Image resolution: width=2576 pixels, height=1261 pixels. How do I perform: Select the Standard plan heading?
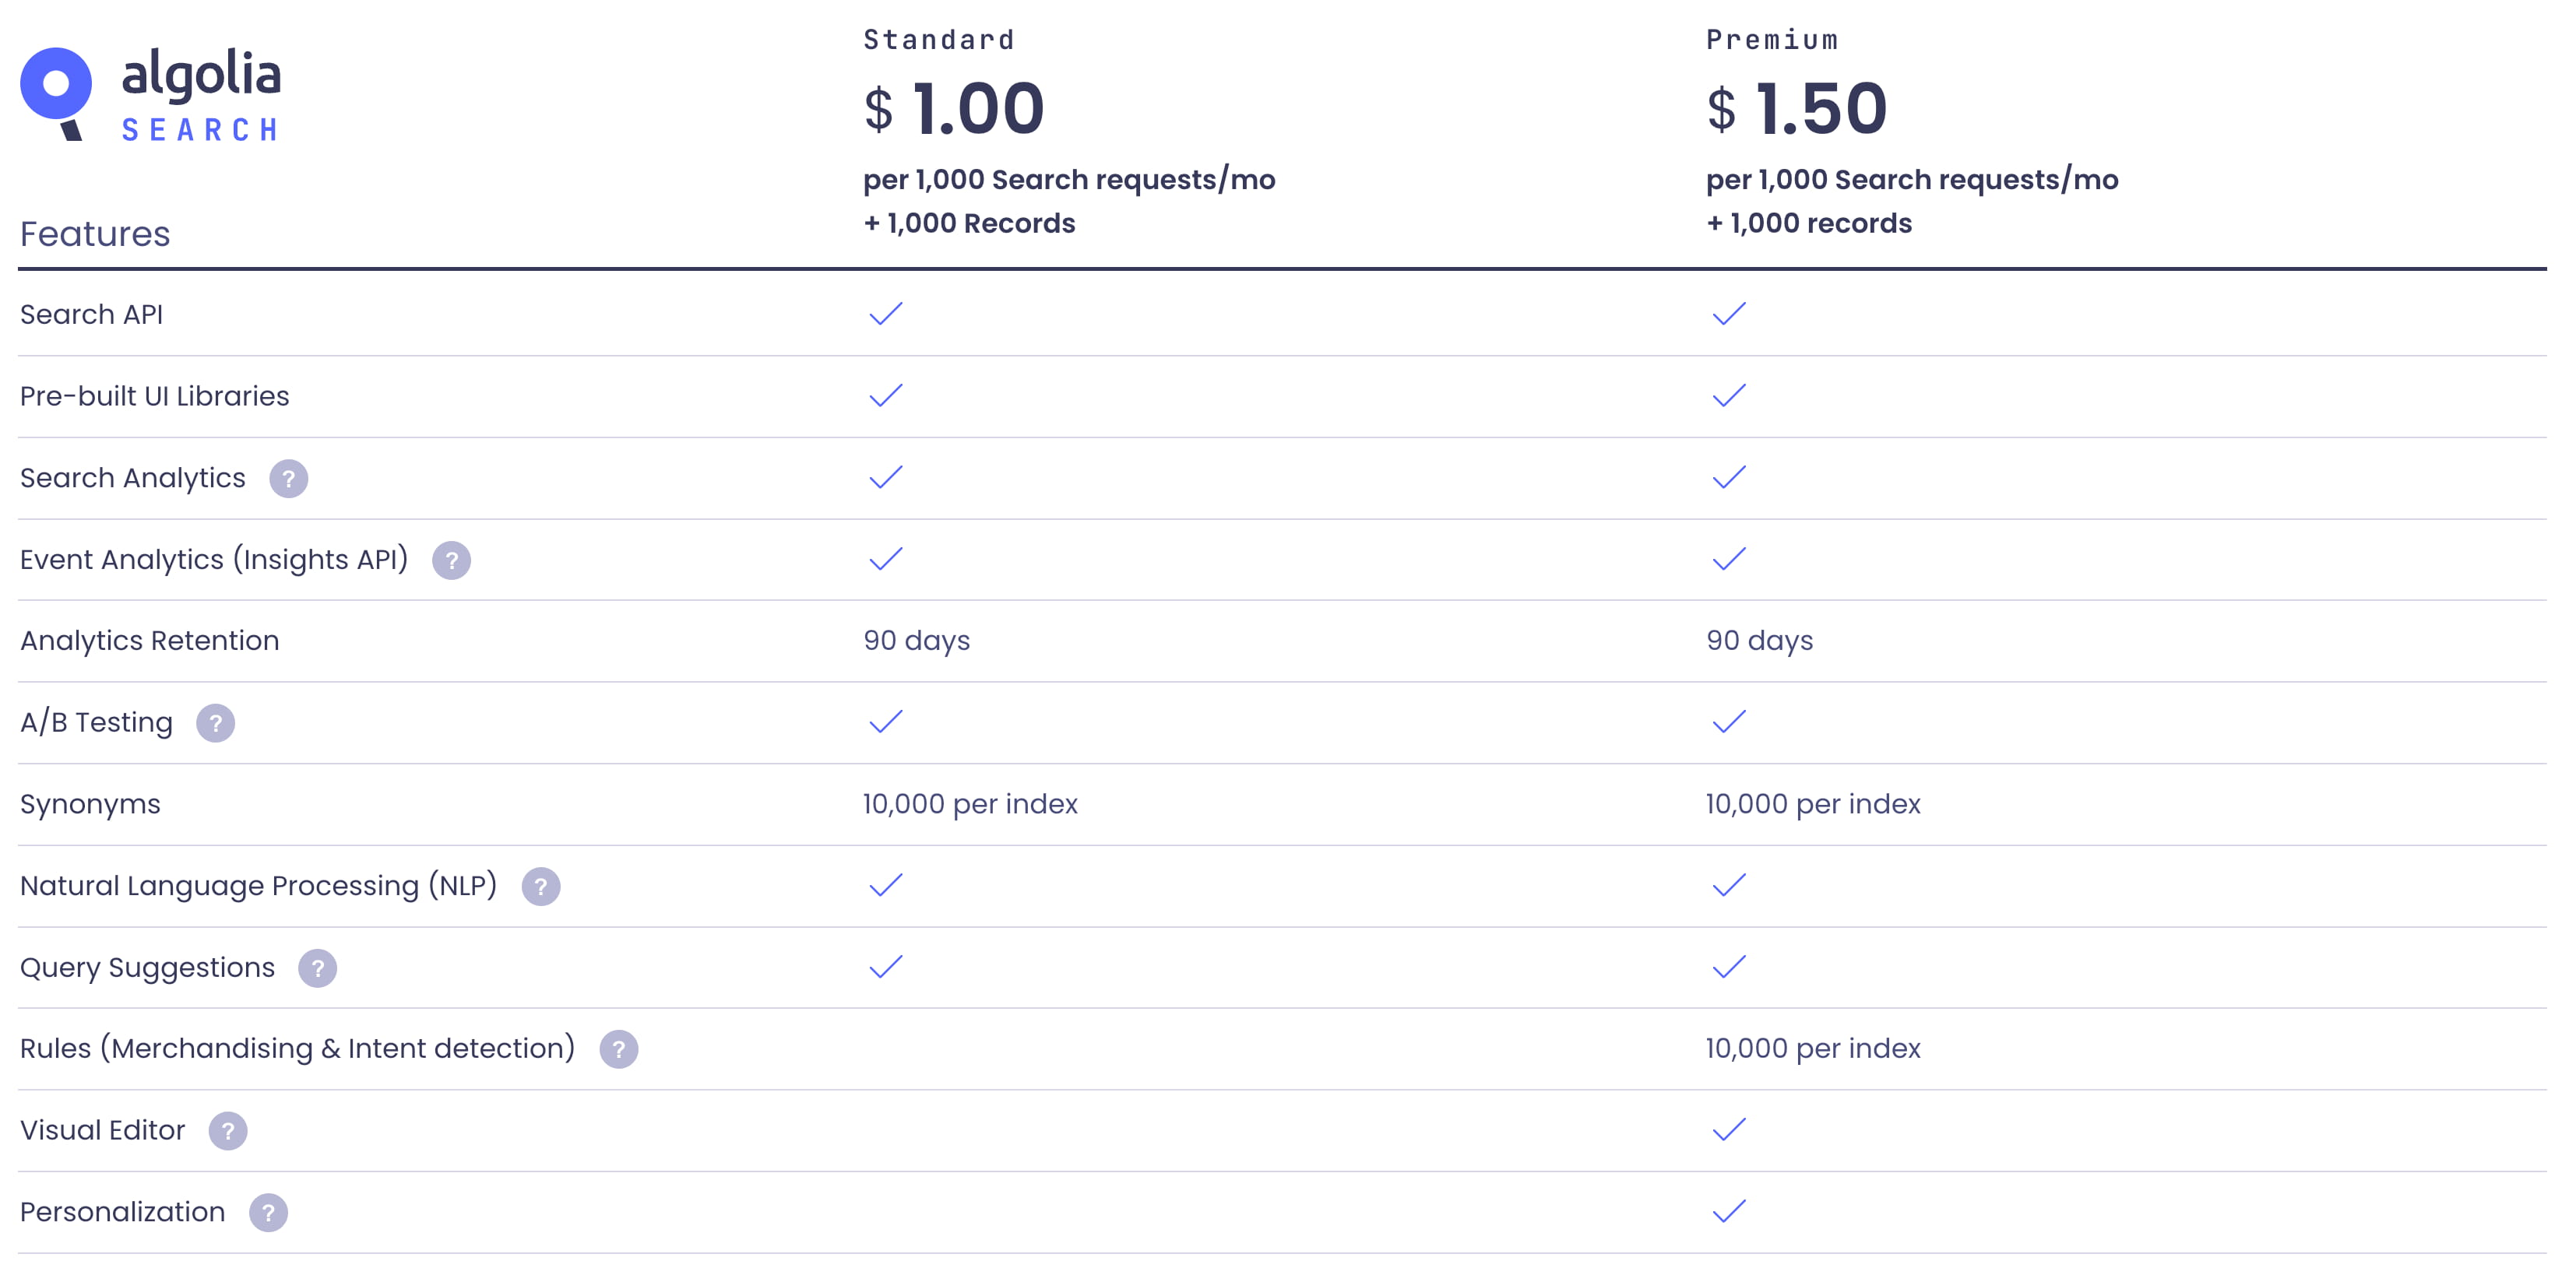click(939, 40)
